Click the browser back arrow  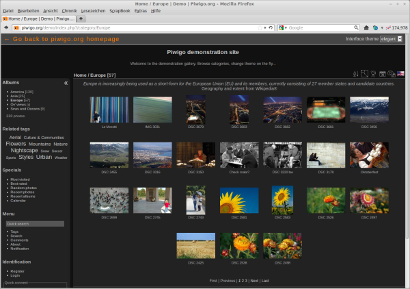click(x=6, y=27)
